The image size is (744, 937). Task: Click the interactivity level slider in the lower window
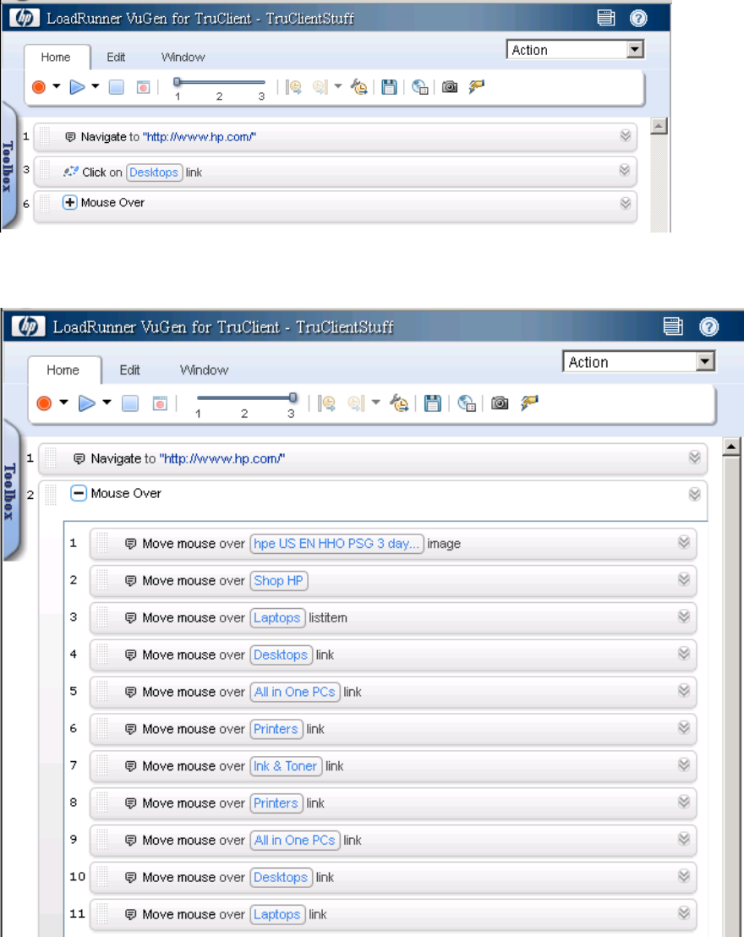(293, 397)
